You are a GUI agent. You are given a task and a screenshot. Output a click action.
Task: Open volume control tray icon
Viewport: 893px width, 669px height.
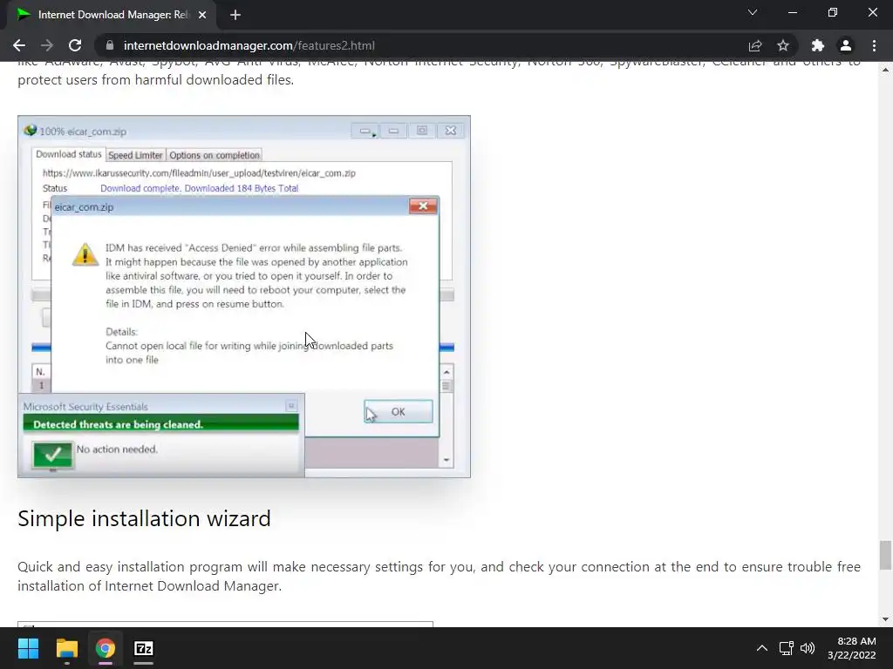pyautogui.click(x=807, y=648)
